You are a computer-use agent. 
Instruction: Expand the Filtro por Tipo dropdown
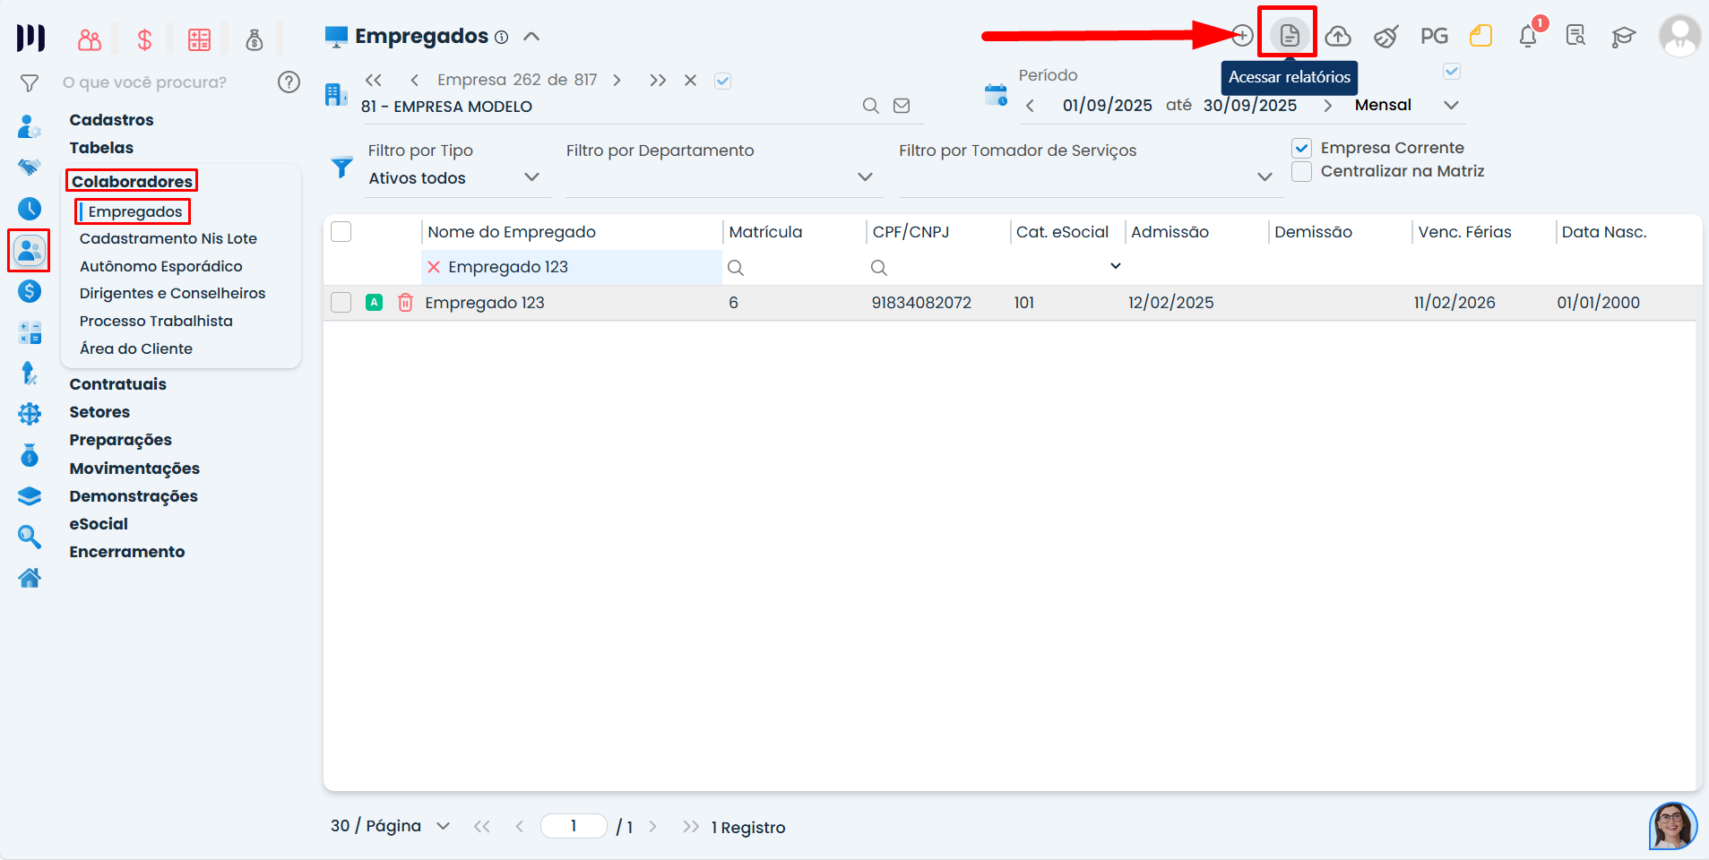pos(531,177)
